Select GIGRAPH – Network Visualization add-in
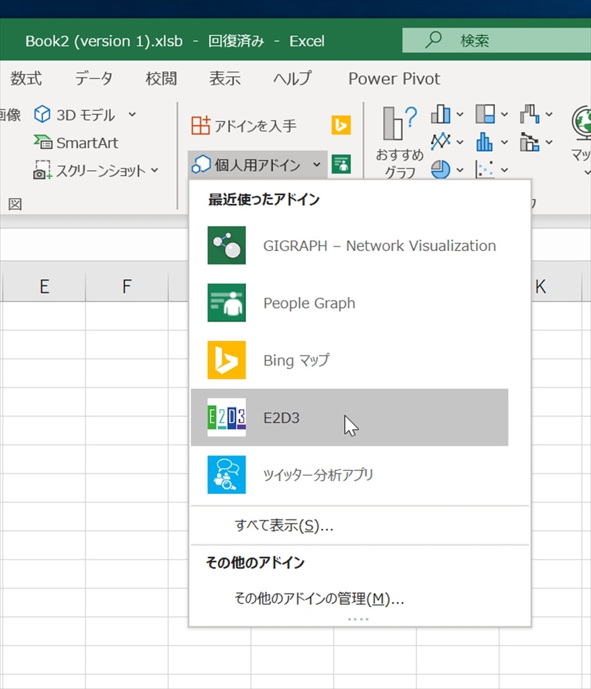The width and height of the screenshot is (591, 689). click(x=350, y=245)
